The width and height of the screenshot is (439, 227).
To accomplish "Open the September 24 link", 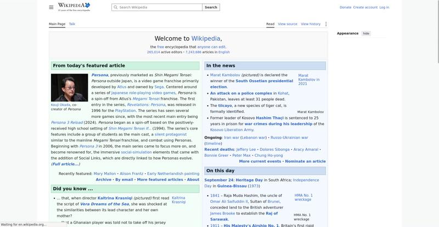I will click(x=219, y=180).
